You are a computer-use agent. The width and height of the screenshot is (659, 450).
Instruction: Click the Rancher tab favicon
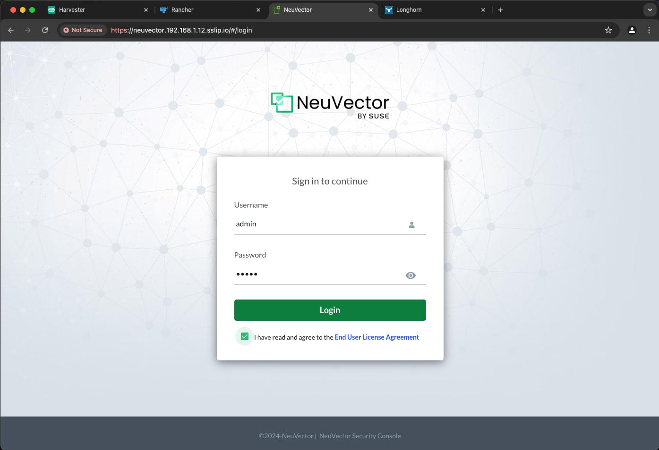click(164, 10)
